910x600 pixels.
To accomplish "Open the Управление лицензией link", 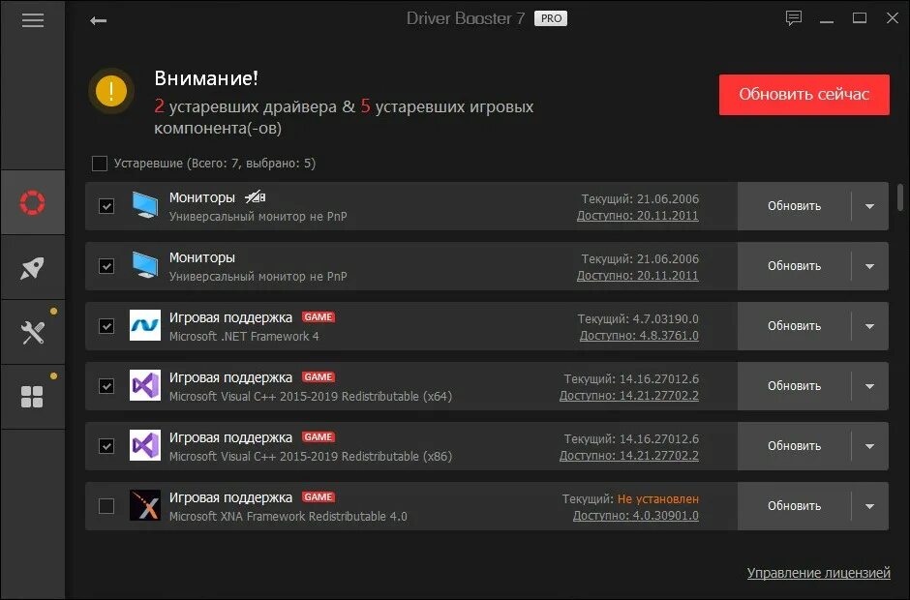I will (x=818, y=573).
